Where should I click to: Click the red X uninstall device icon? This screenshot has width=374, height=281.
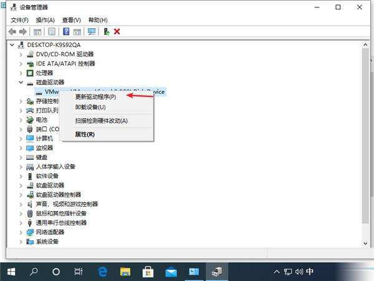(117, 32)
